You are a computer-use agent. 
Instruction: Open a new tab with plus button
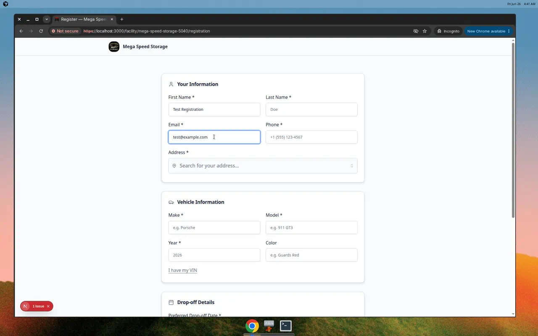[x=122, y=19]
